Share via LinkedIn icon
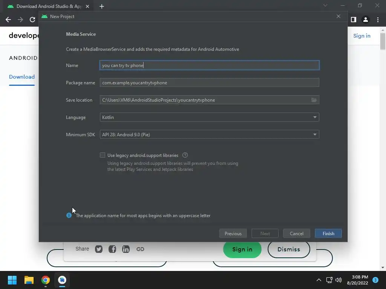Image resolution: width=386 pixels, height=289 pixels. 126,249
